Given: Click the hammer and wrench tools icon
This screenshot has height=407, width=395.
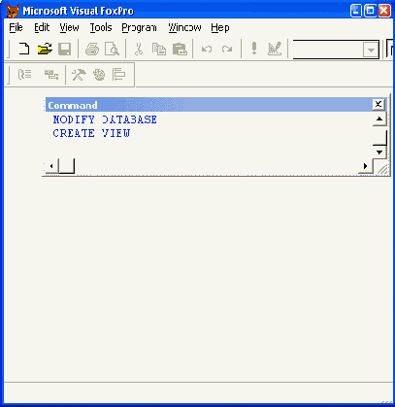Looking at the screenshot, I should tap(79, 75).
